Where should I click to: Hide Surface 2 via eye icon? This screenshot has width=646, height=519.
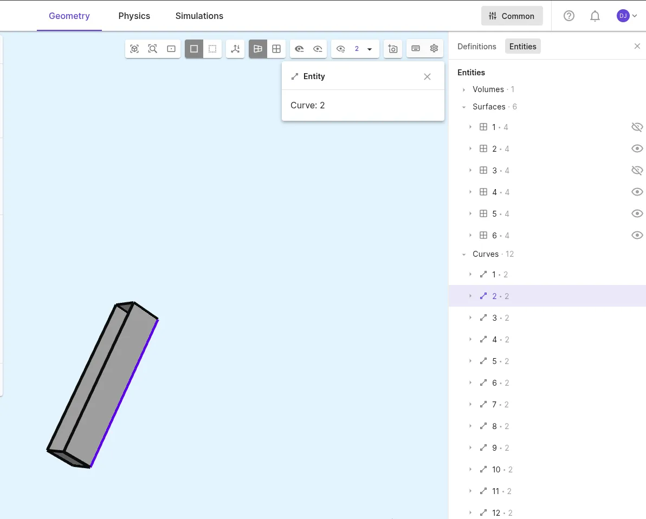click(637, 148)
